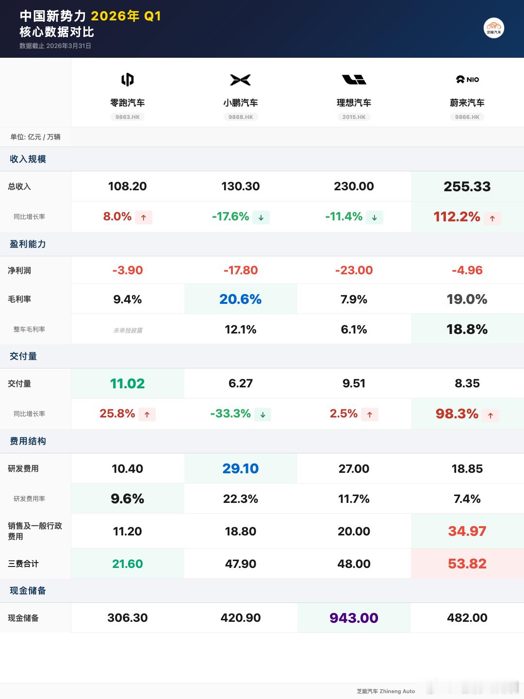This screenshot has height=699, width=524.
Task: Click the up arrow beside 25.8%
Action: coord(147,415)
